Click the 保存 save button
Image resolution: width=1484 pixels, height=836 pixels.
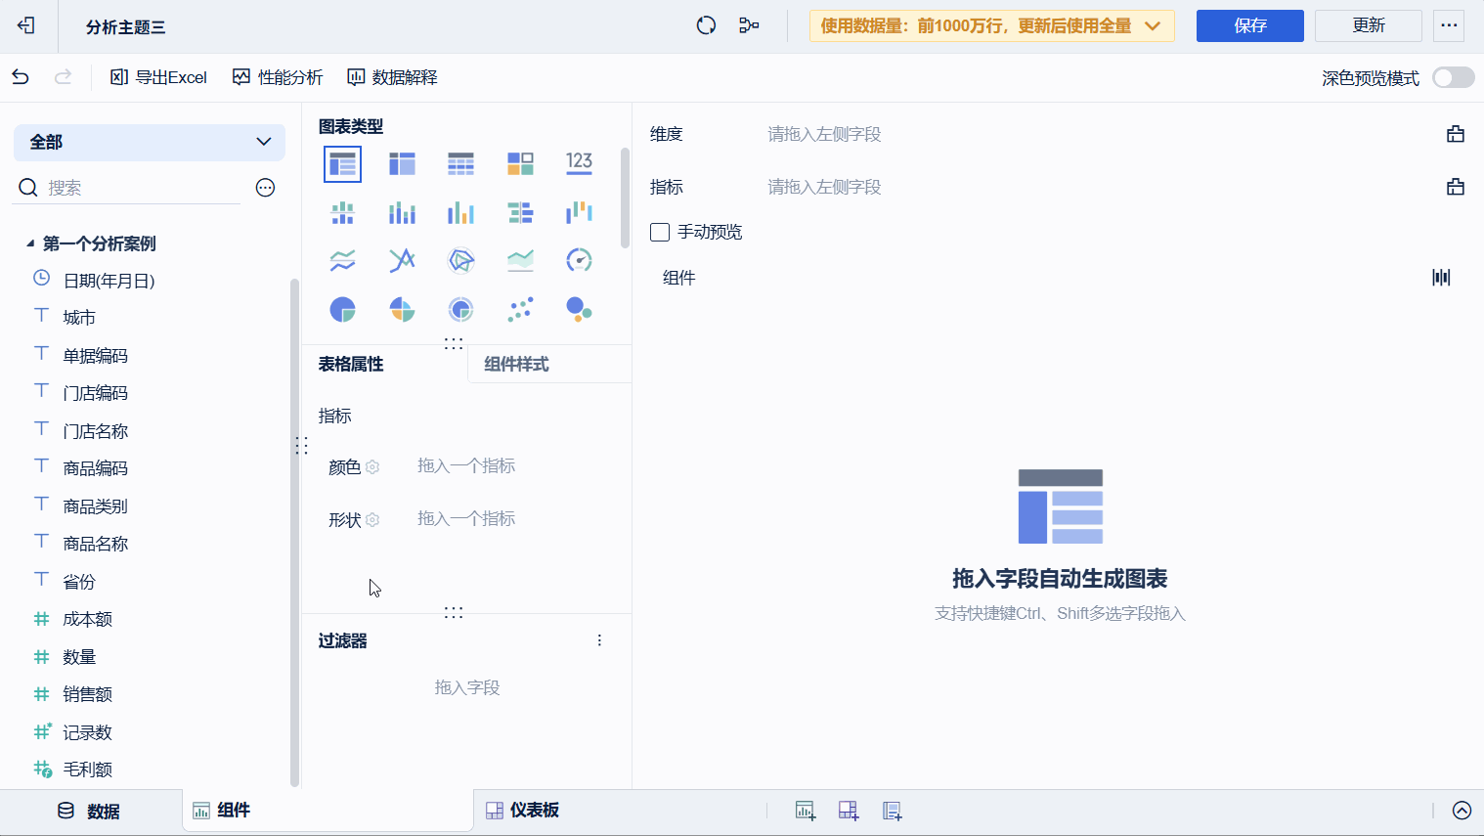pos(1249,25)
